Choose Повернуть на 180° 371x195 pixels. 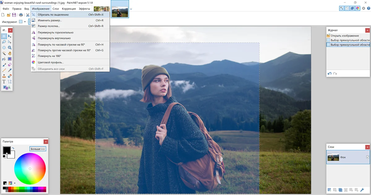pyautogui.click(x=70, y=56)
